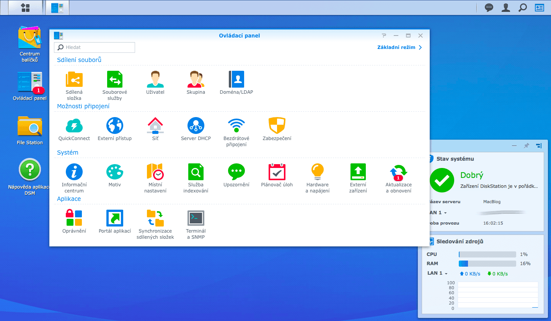Open Externí zařízení settings
Image resolution: width=551 pixels, height=321 pixels.
(x=358, y=178)
